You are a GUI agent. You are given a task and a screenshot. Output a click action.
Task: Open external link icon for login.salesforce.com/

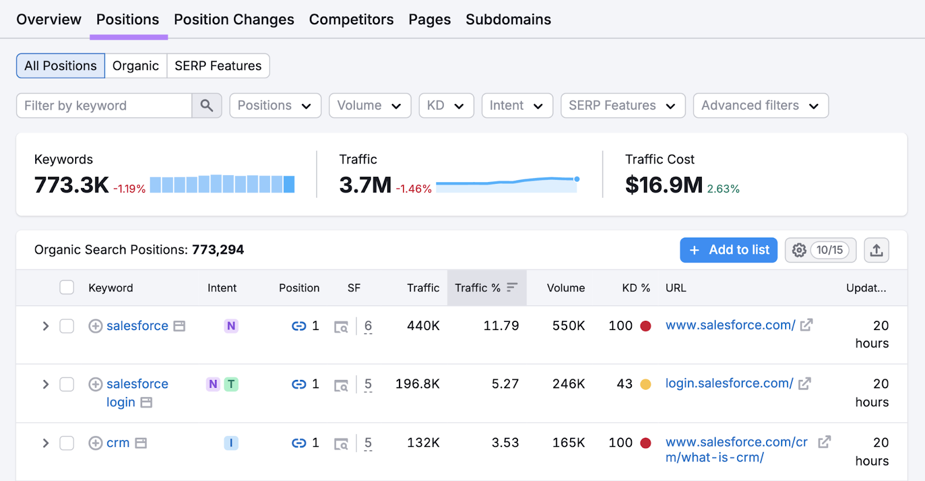tap(805, 383)
